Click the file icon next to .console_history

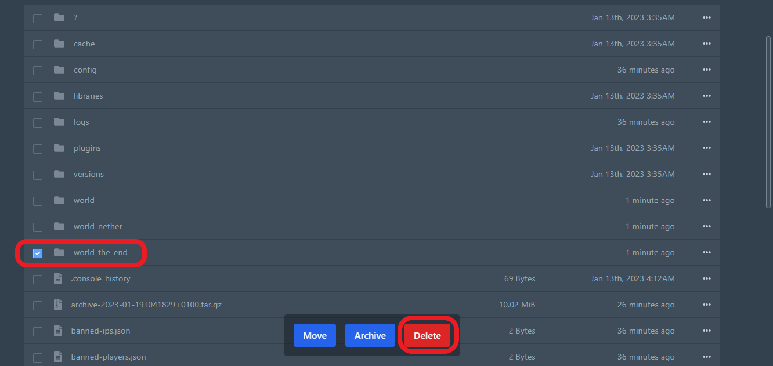pyautogui.click(x=58, y=278)
